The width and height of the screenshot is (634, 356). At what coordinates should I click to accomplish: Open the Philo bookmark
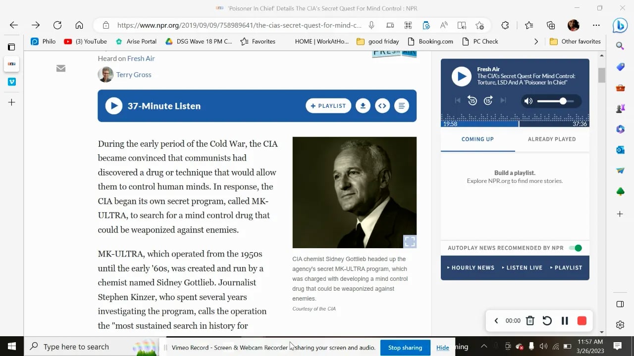(43, 42)
